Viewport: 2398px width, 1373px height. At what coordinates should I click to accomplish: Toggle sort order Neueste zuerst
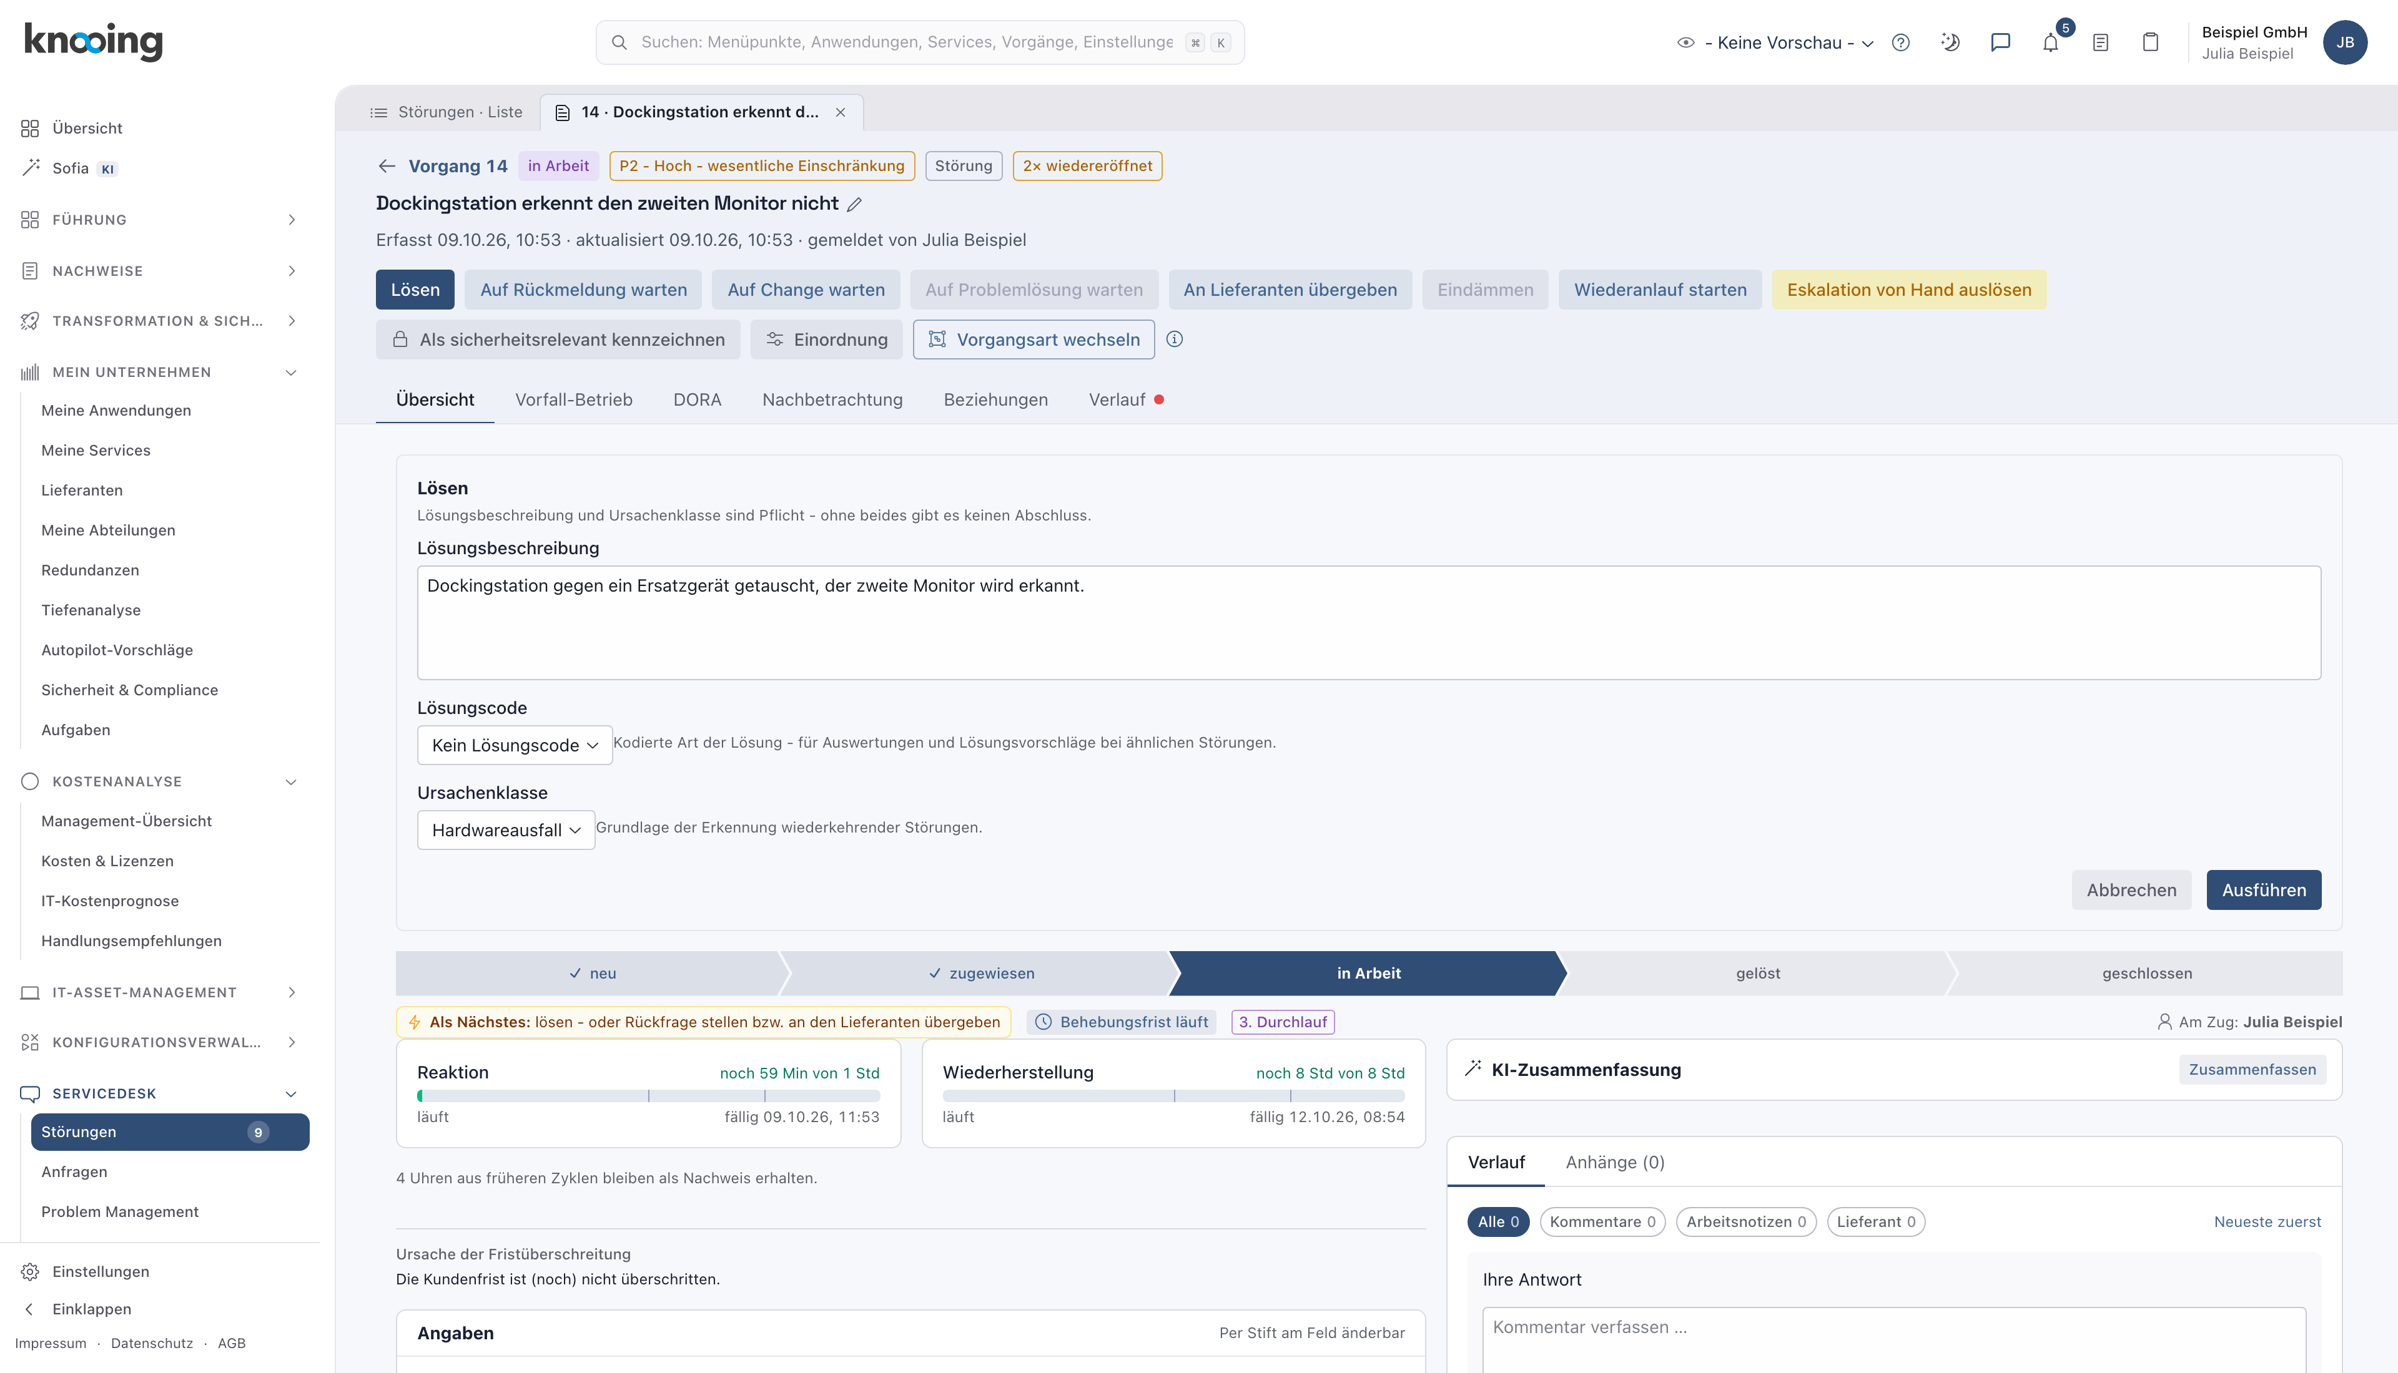2267,1221
